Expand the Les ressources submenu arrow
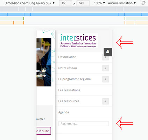This screenshot has height=140, width=148. [106, 101]
